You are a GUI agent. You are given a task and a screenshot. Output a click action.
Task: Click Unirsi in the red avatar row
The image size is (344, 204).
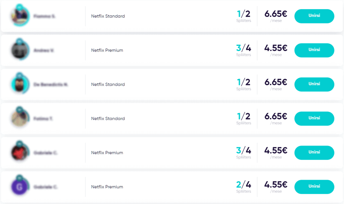click(314, 153)
